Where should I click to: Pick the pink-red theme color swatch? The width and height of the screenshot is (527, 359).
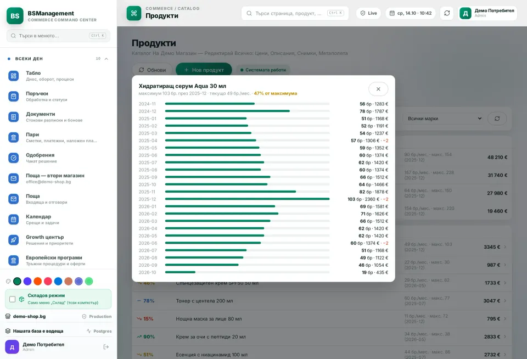(x=48, y=282)
